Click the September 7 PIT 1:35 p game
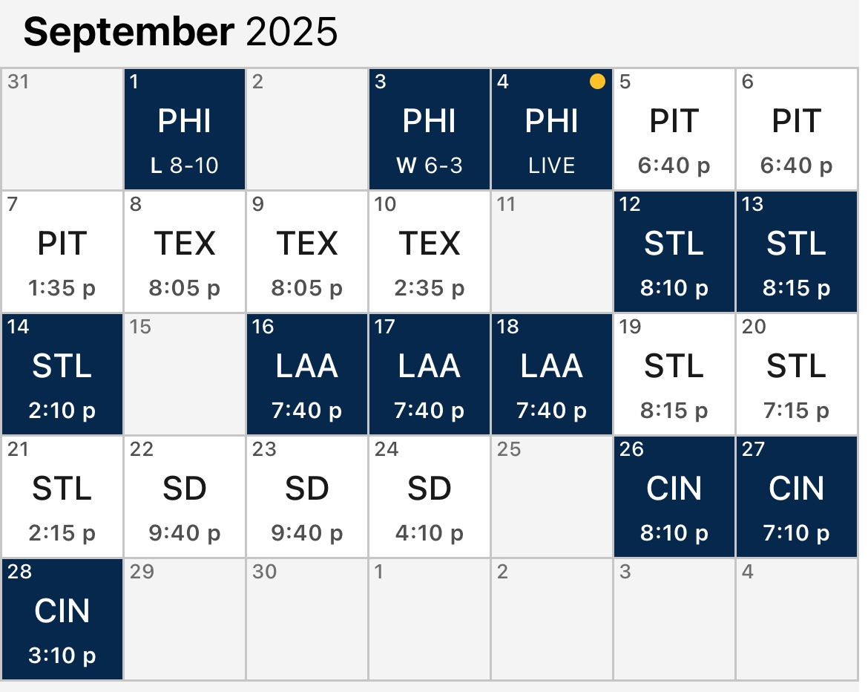 (x=62, y=252)
